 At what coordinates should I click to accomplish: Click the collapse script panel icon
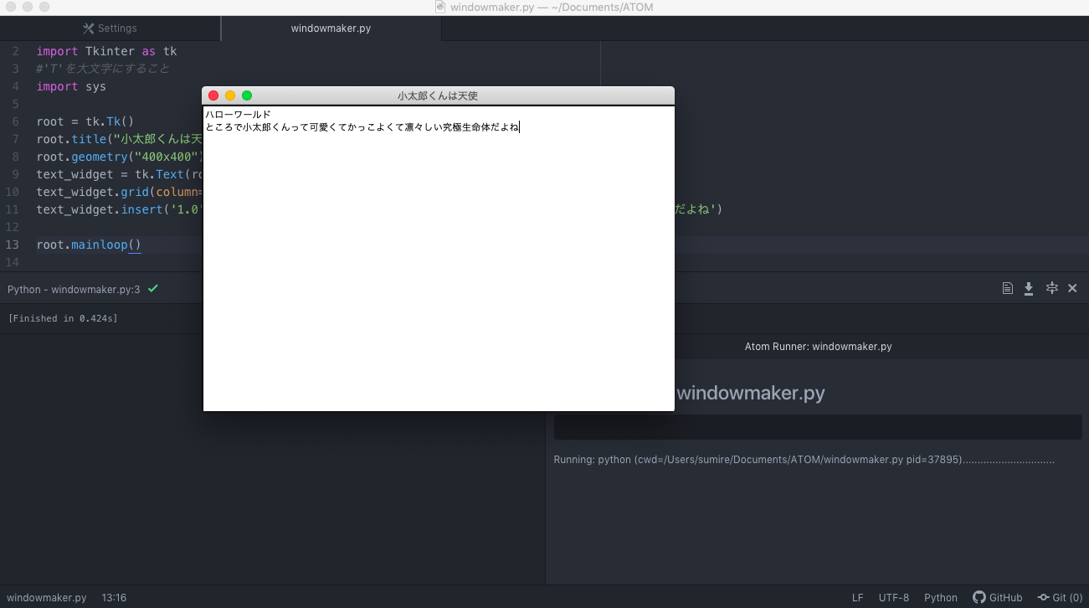[x=1051, y=288]
